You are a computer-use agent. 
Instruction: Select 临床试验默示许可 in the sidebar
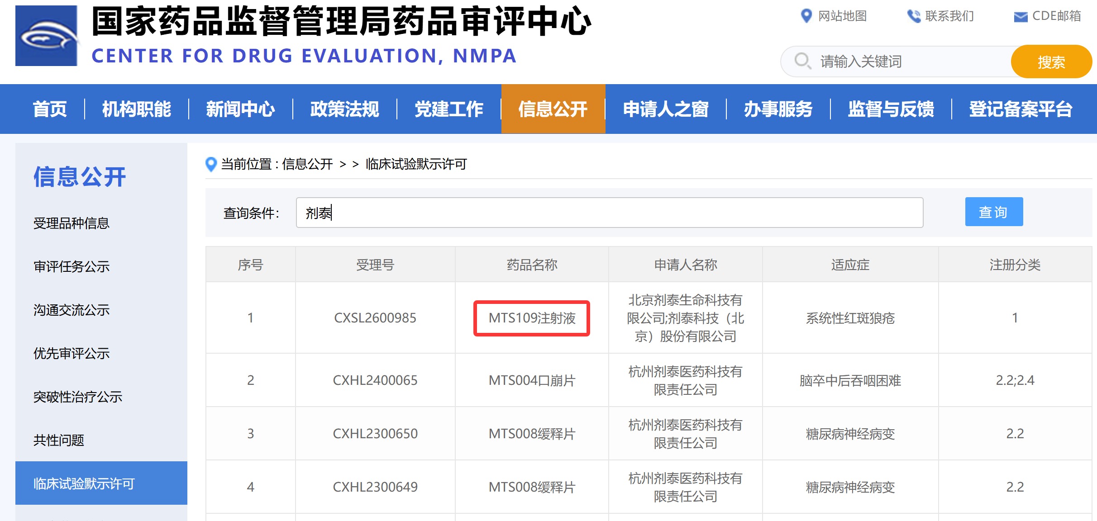101,483
